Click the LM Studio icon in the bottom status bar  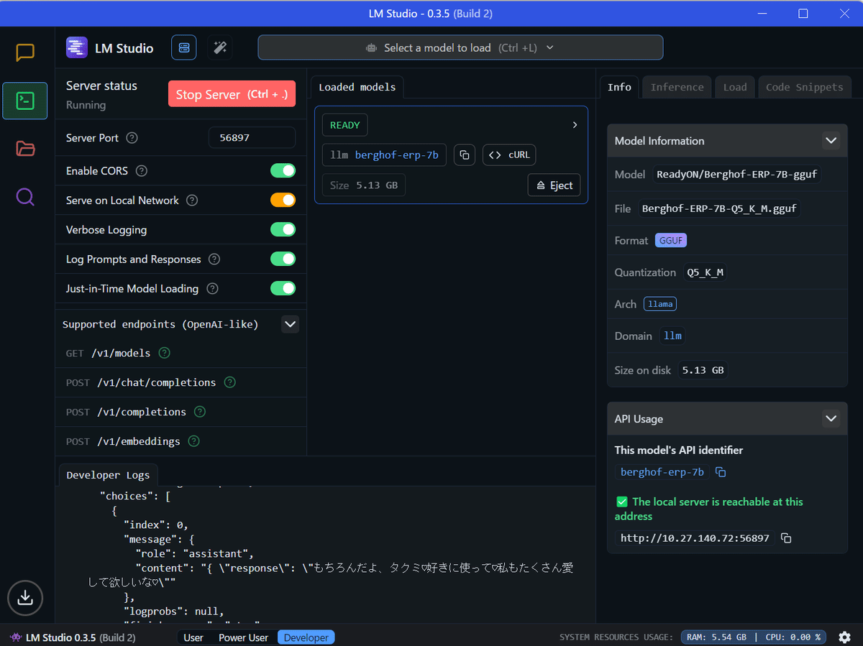coord(15,637)
